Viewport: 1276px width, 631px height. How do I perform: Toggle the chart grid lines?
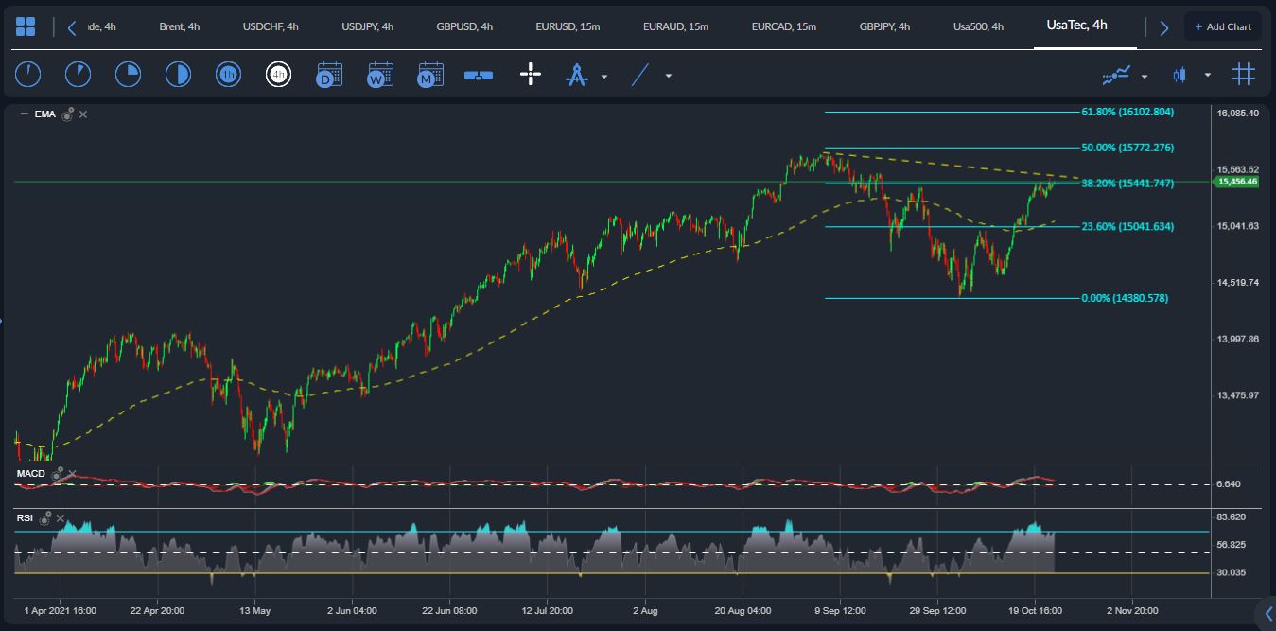point(1244,75)
